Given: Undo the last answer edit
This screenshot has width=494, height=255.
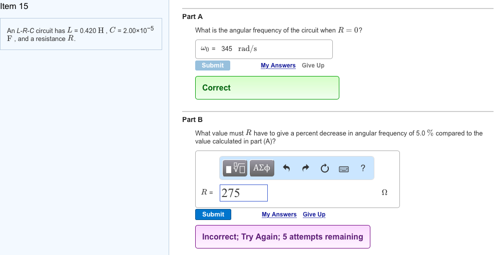Looking at the screenshot, I should (x=287, y=168).
